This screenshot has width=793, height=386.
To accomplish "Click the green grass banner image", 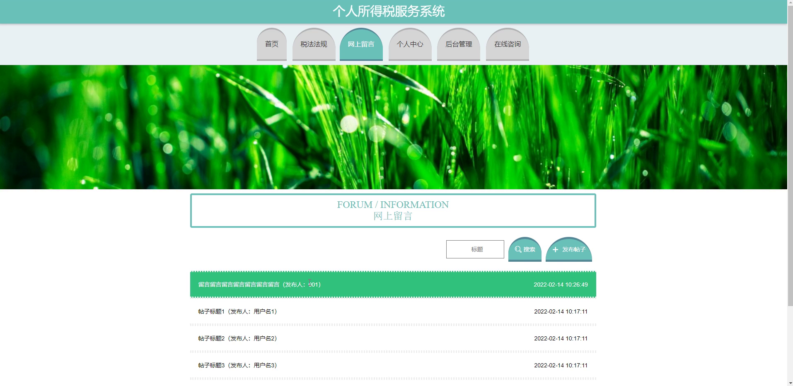I will (394, 127).
